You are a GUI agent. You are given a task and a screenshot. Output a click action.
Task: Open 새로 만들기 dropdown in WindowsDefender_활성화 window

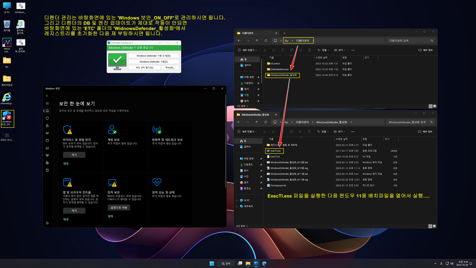(x=247, y=132)
